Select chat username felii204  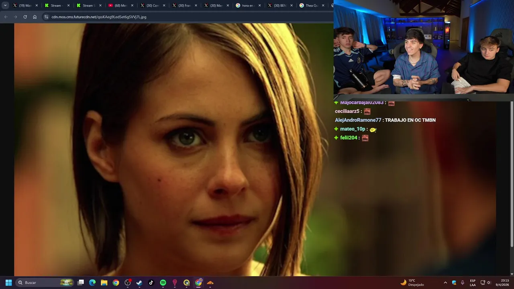349,138
